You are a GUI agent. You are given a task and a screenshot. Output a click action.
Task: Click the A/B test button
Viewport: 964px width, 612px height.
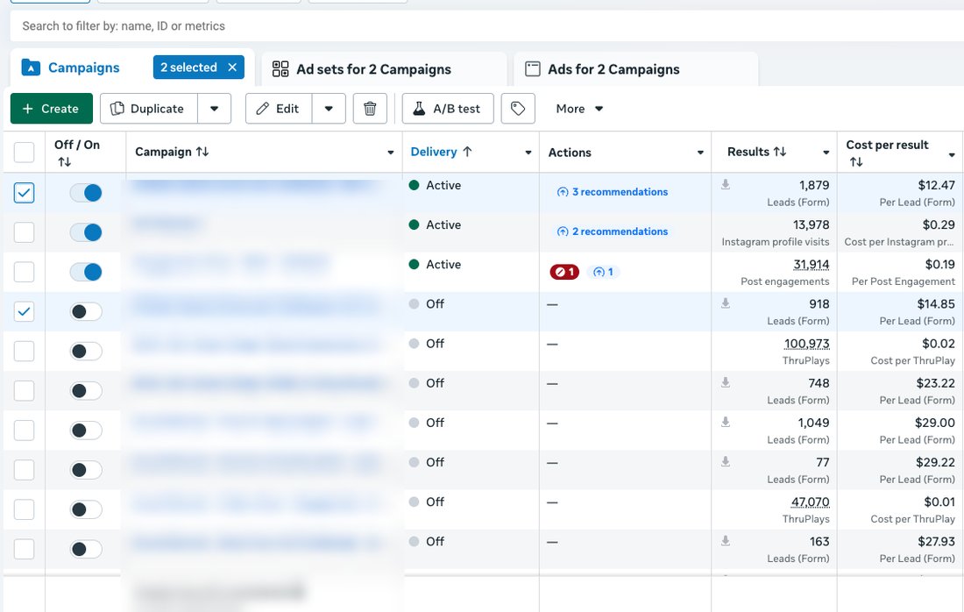[x=448, y=109]
